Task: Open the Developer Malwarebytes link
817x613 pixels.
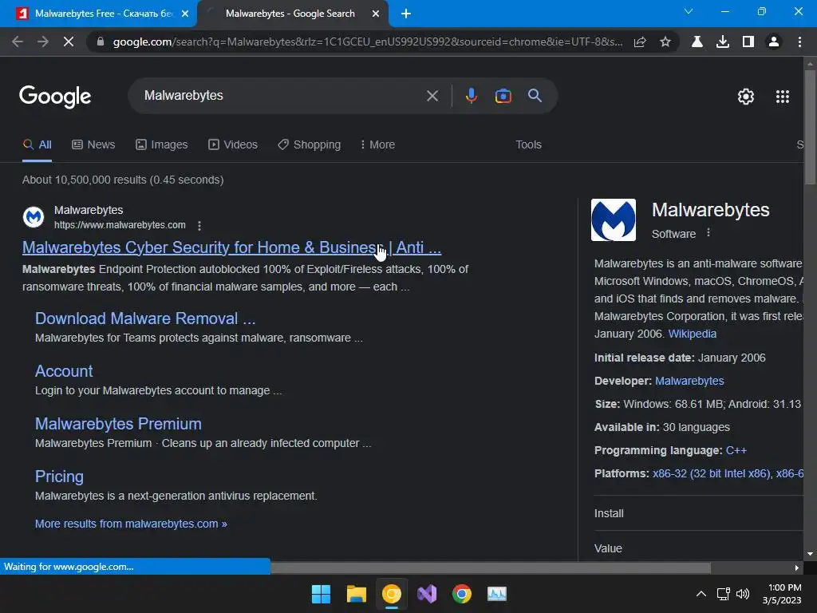Action: pos(689,381)
